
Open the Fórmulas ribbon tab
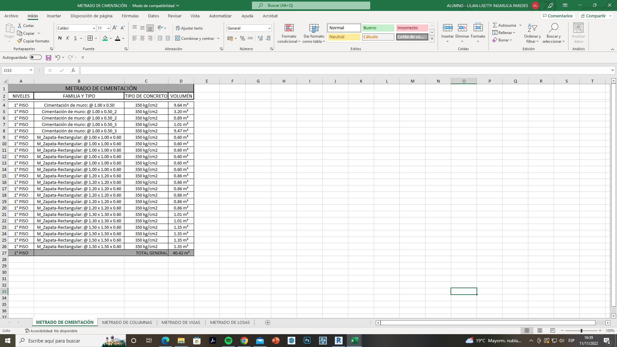click(130, 16)
